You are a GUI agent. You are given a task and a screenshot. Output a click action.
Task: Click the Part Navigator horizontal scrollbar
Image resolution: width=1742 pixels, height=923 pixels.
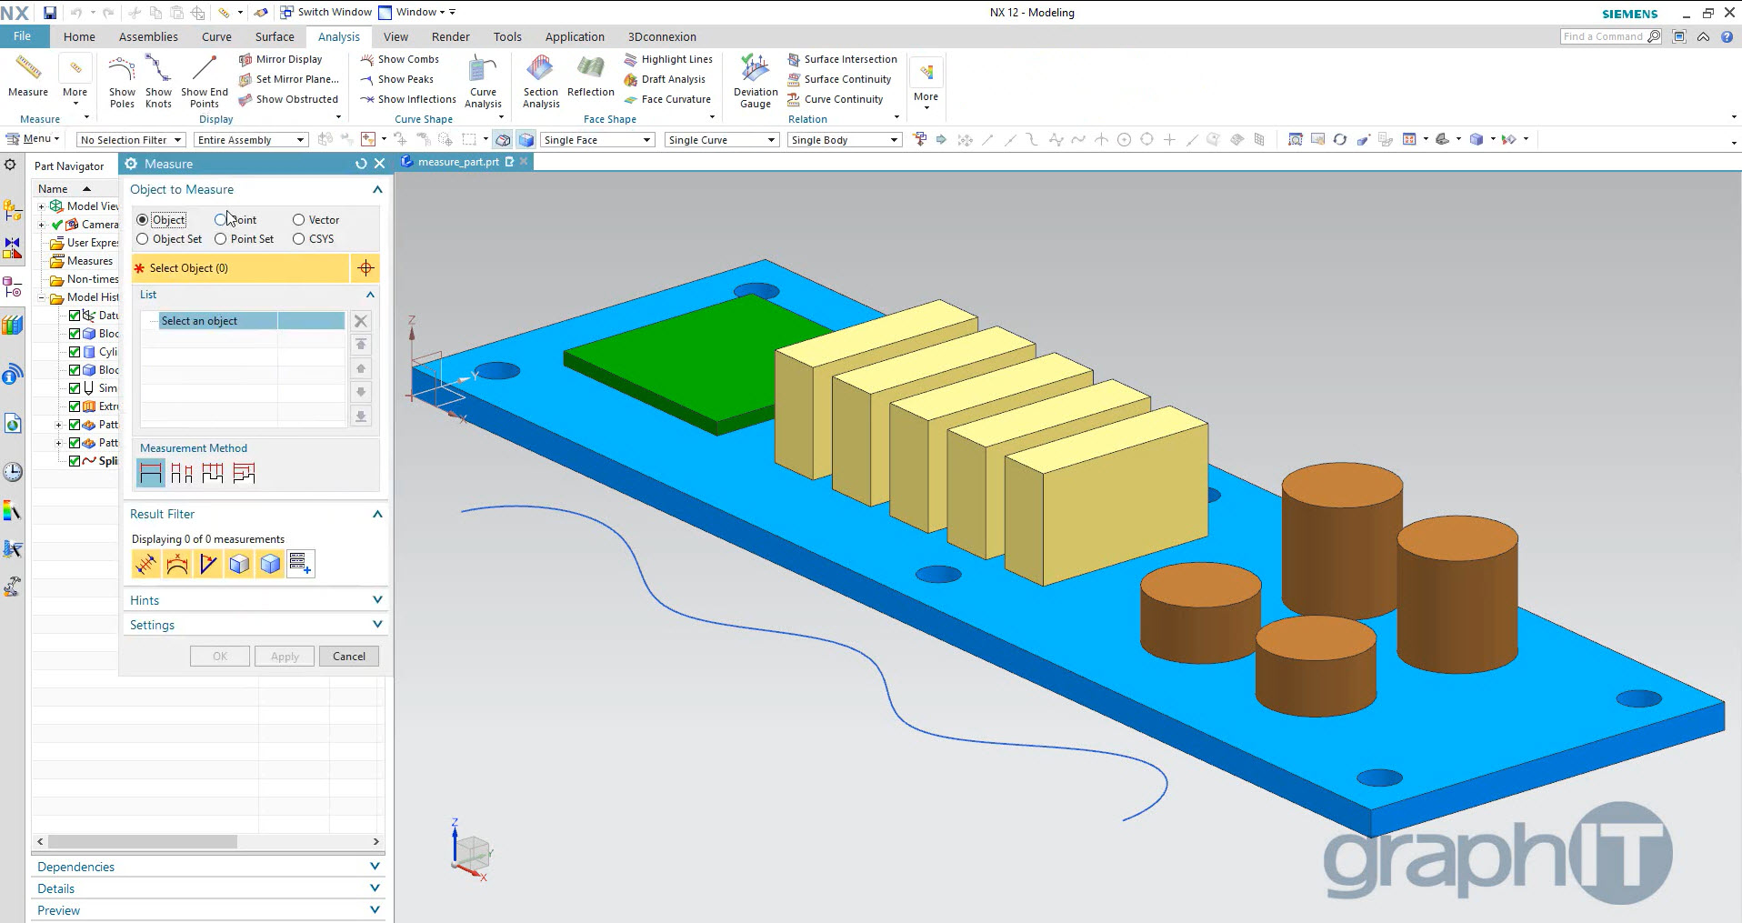143,842
